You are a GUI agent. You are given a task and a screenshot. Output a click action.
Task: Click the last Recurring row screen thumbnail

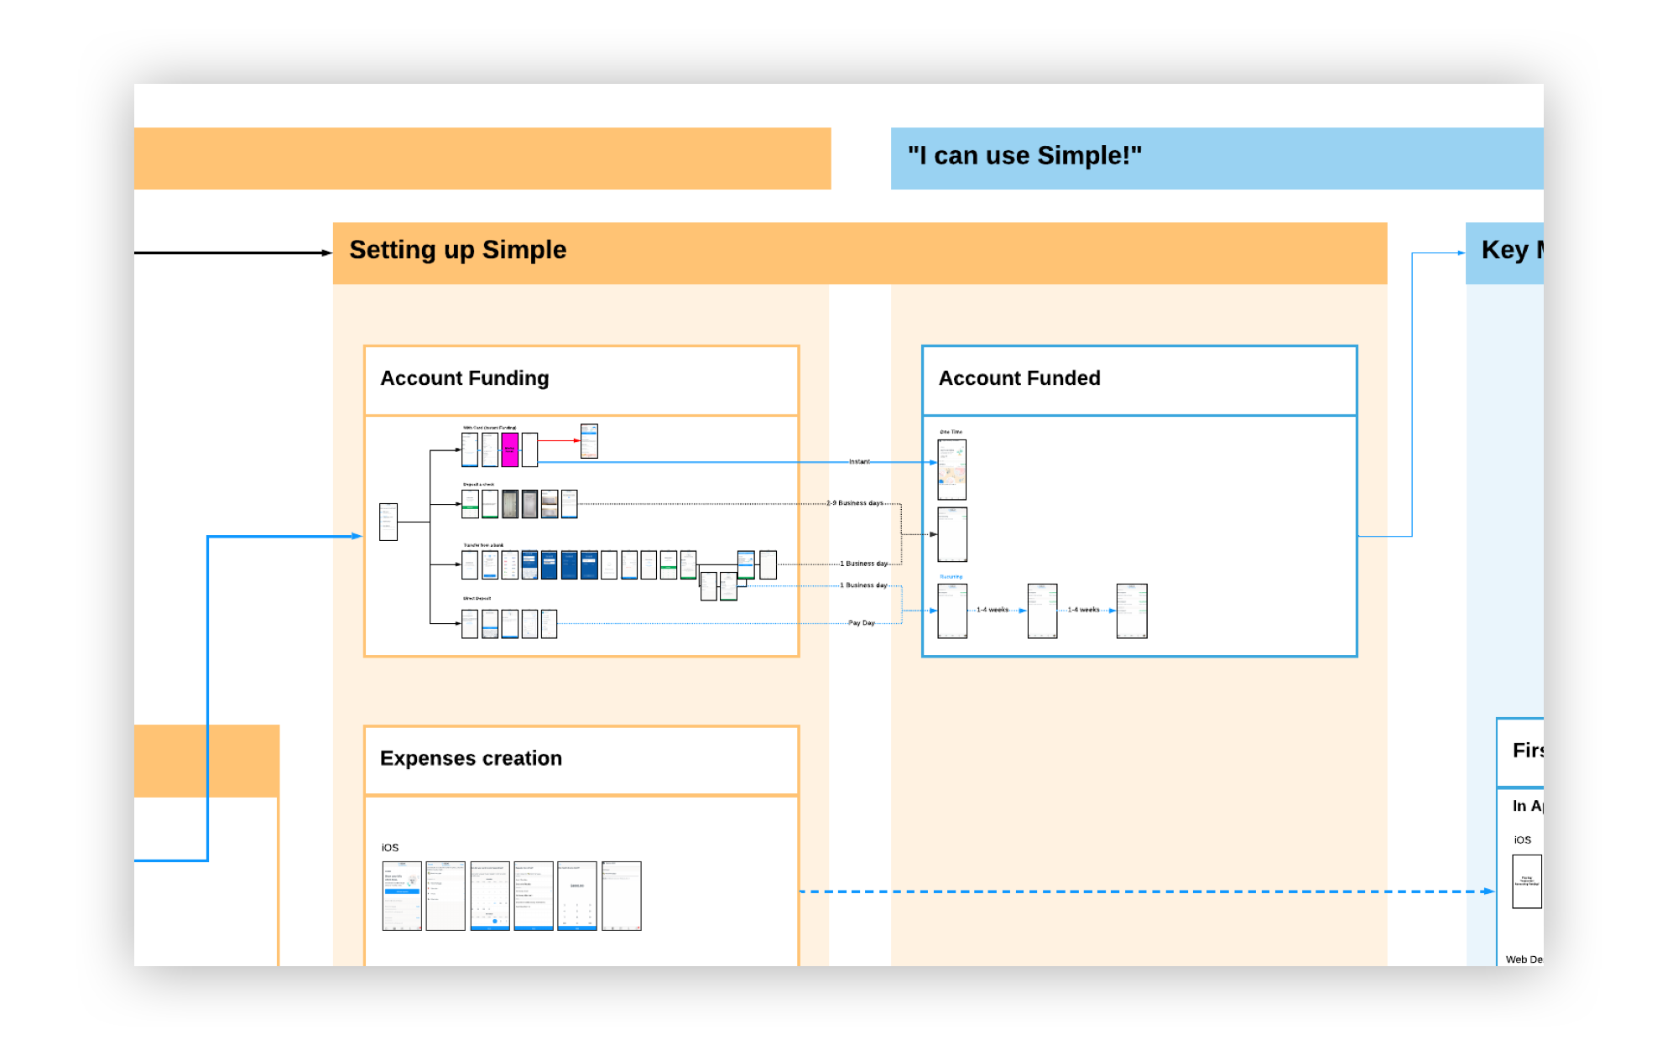[1131, 611]
